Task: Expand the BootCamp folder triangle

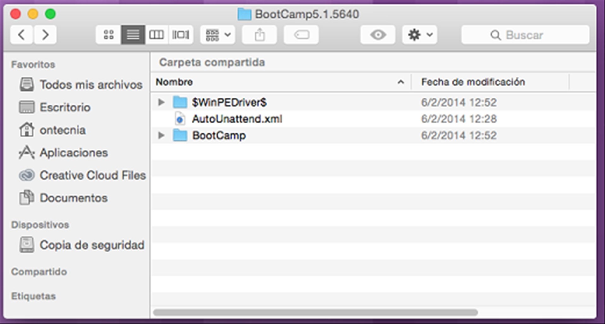Action: (x=161, y=135)
